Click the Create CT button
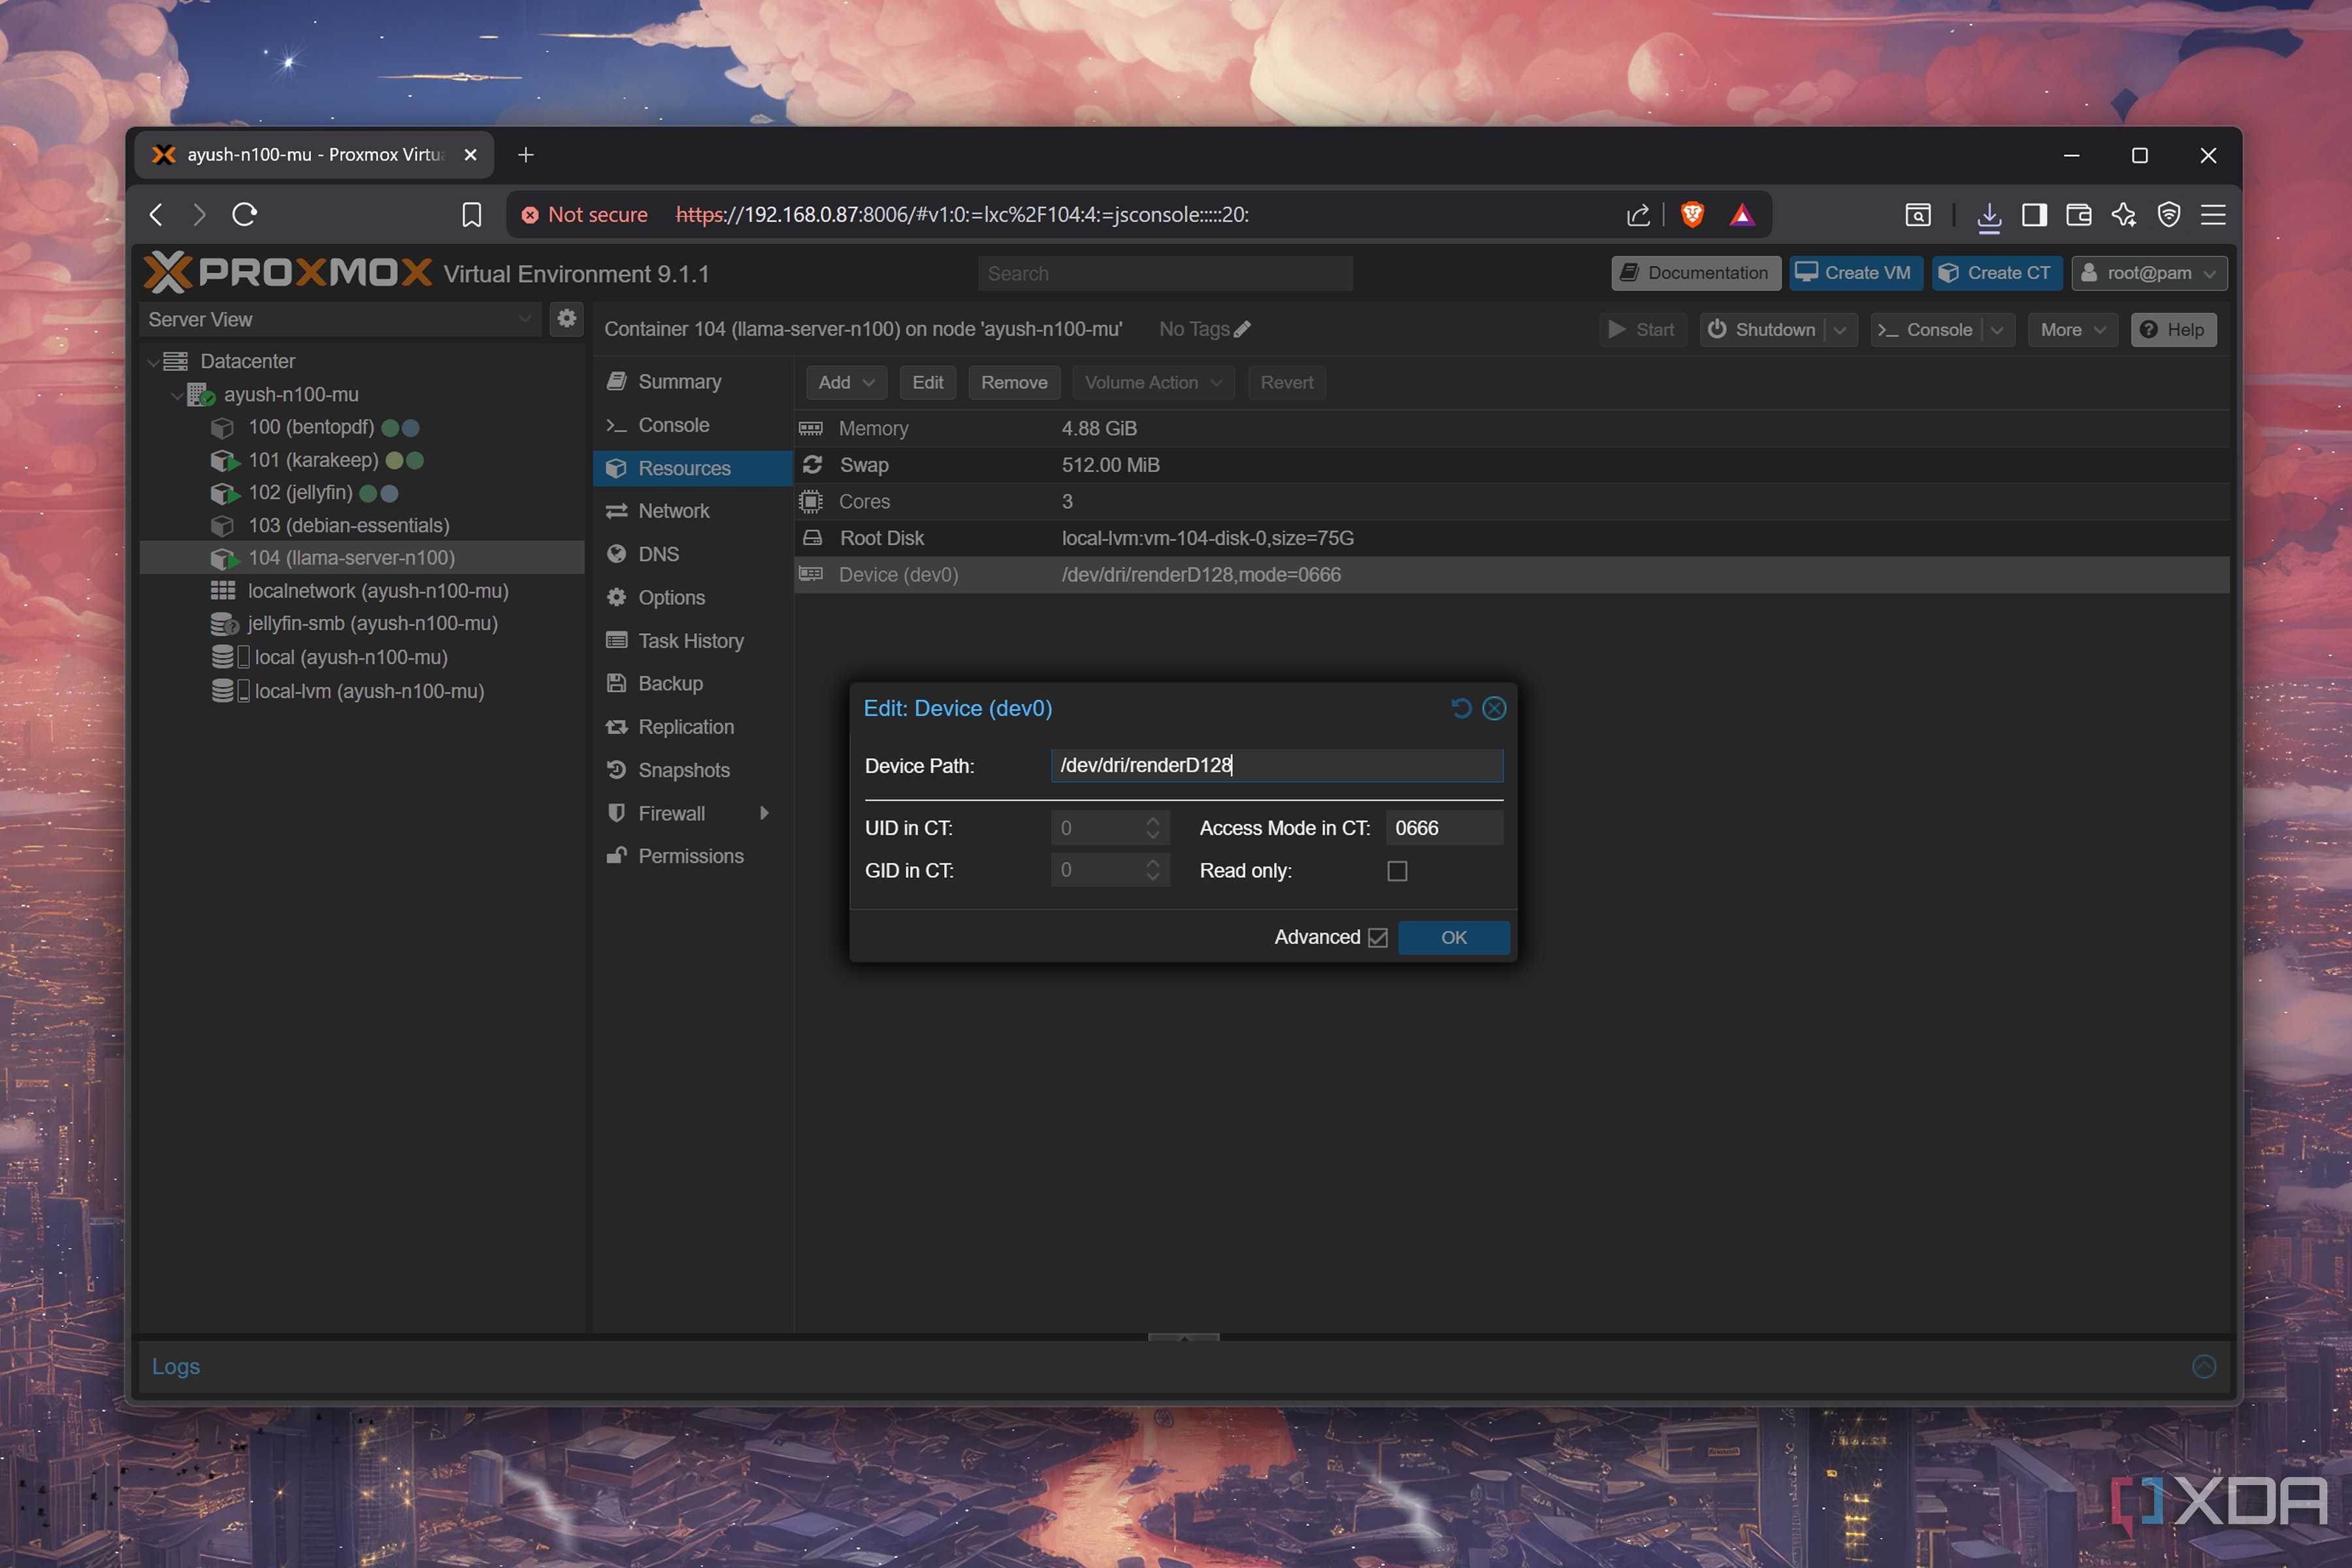Screen dimensions: 2352x1568 click(x=1996, y=273)
